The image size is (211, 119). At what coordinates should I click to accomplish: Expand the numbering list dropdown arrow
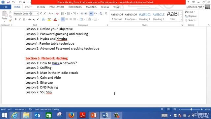point(72,14)
